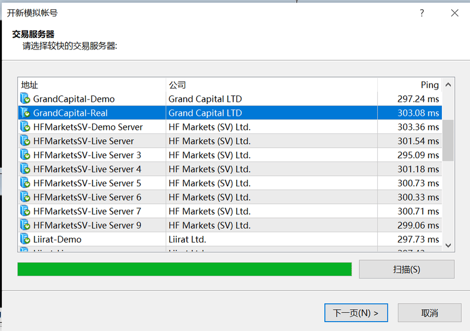Click the icon beside HFMarketsSV-Live Server 6
Image resolution: width=470 pixels, height=331 pixels.
25,197
